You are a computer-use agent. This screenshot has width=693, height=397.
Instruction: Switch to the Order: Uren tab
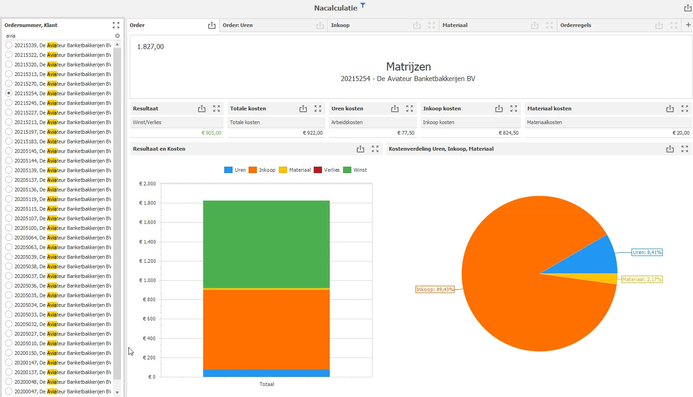238,25
